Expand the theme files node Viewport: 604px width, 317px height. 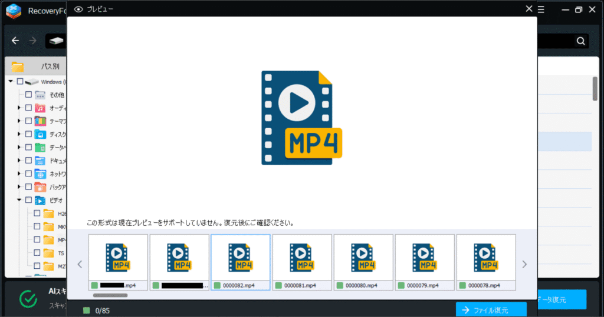pyautogui.click(x=19, y=121)
